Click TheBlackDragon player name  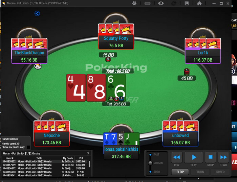[29, 53]
